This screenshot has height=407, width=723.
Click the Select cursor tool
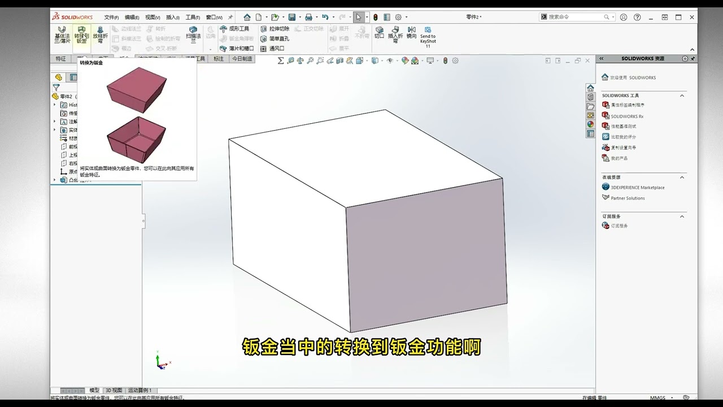pyautogui.click(x=358, y=18)
